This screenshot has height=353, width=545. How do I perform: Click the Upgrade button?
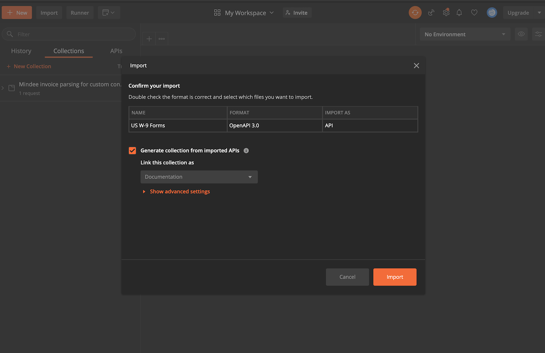click(x=518, y=13)
